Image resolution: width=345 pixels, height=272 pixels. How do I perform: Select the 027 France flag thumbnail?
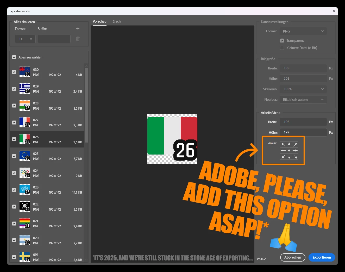coord(25,122)
